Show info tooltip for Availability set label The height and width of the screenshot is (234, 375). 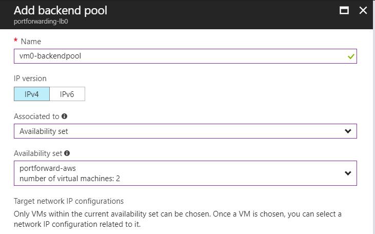click(x=67, y=153)
